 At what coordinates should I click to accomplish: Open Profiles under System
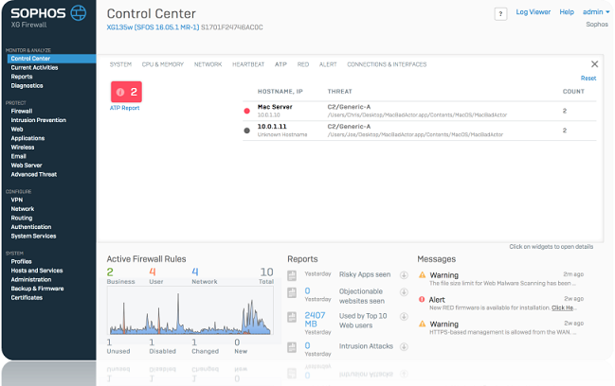(21, 261)
